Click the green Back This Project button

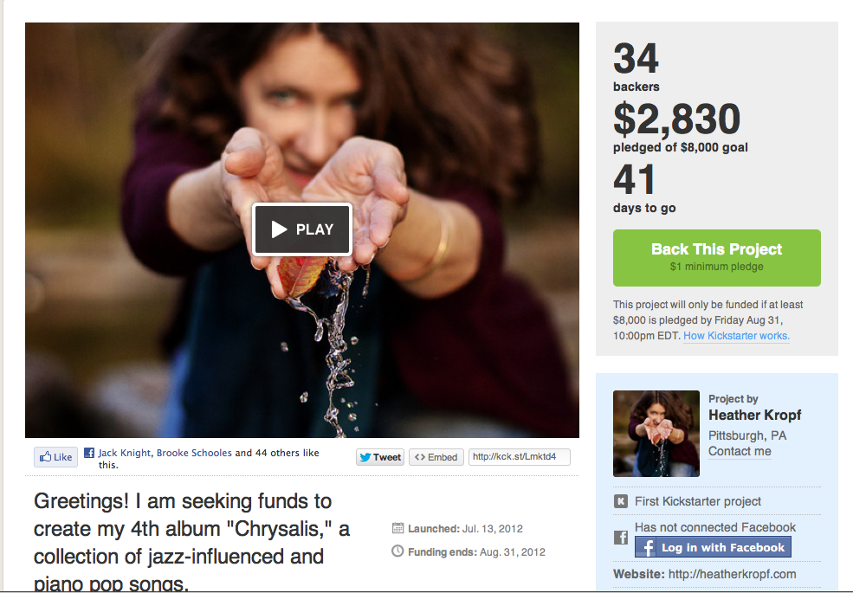pyautogui.click(x=716, y=258)
